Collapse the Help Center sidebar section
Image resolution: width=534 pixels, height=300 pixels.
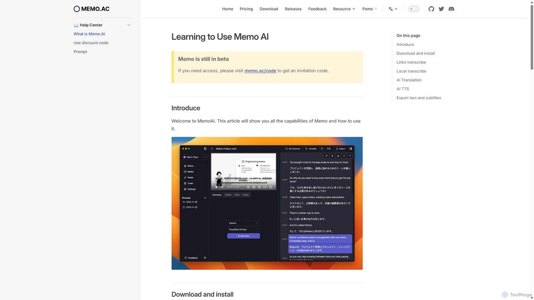[x=129, y=25]
